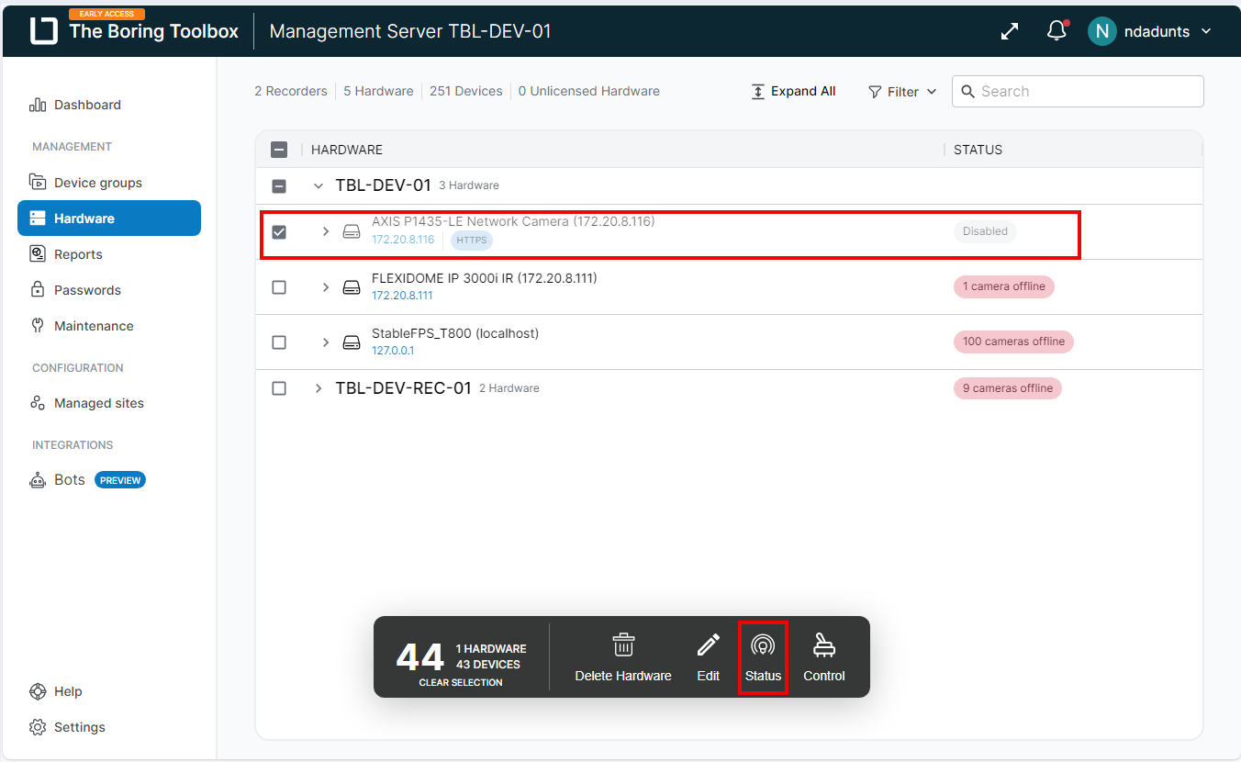Viewport: 1241px width, 762px height.
Task: Click the HARDWARE column header
Action: (347, 150)
